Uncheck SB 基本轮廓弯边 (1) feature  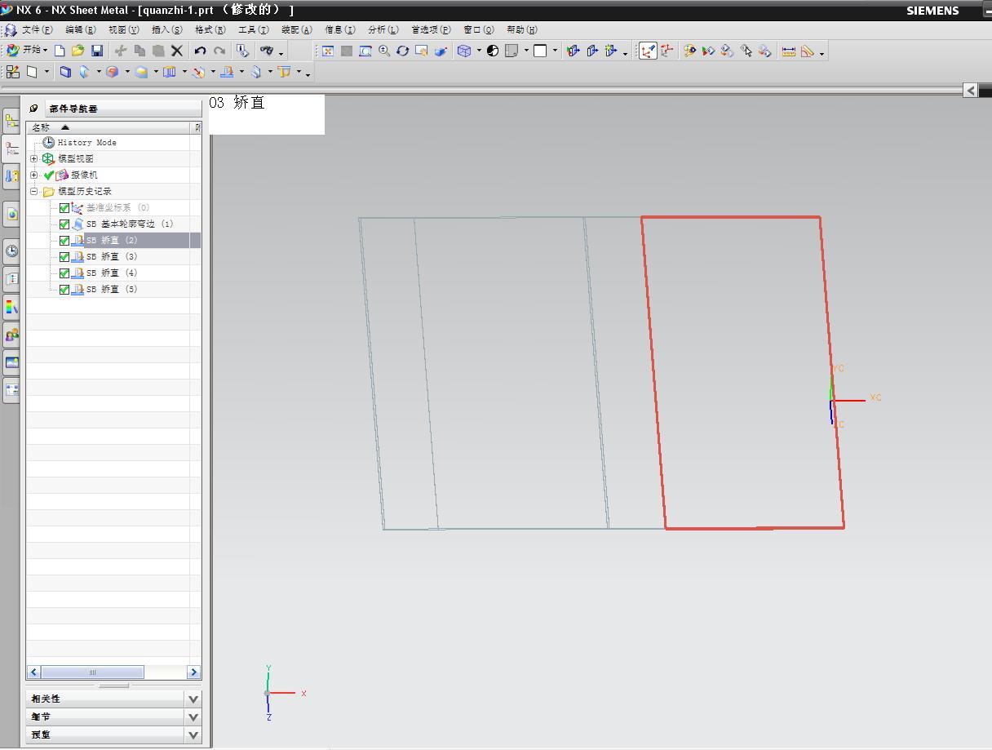click(x=64, y=224)
